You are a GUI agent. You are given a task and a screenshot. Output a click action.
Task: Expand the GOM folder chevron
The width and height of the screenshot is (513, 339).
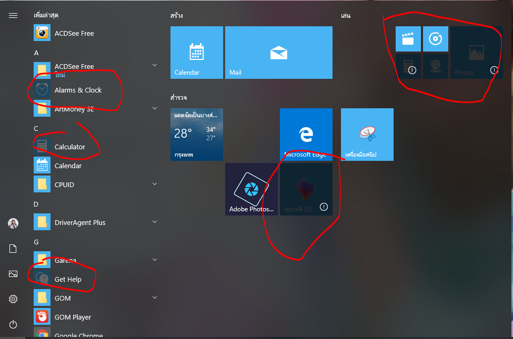pos(155,297)
